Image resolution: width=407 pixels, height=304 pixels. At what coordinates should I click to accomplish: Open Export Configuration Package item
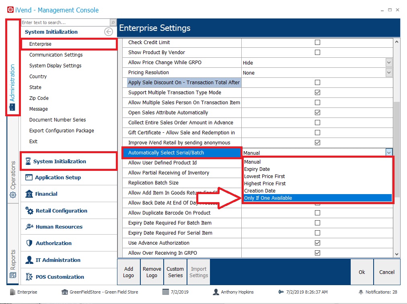click(62, 131)
